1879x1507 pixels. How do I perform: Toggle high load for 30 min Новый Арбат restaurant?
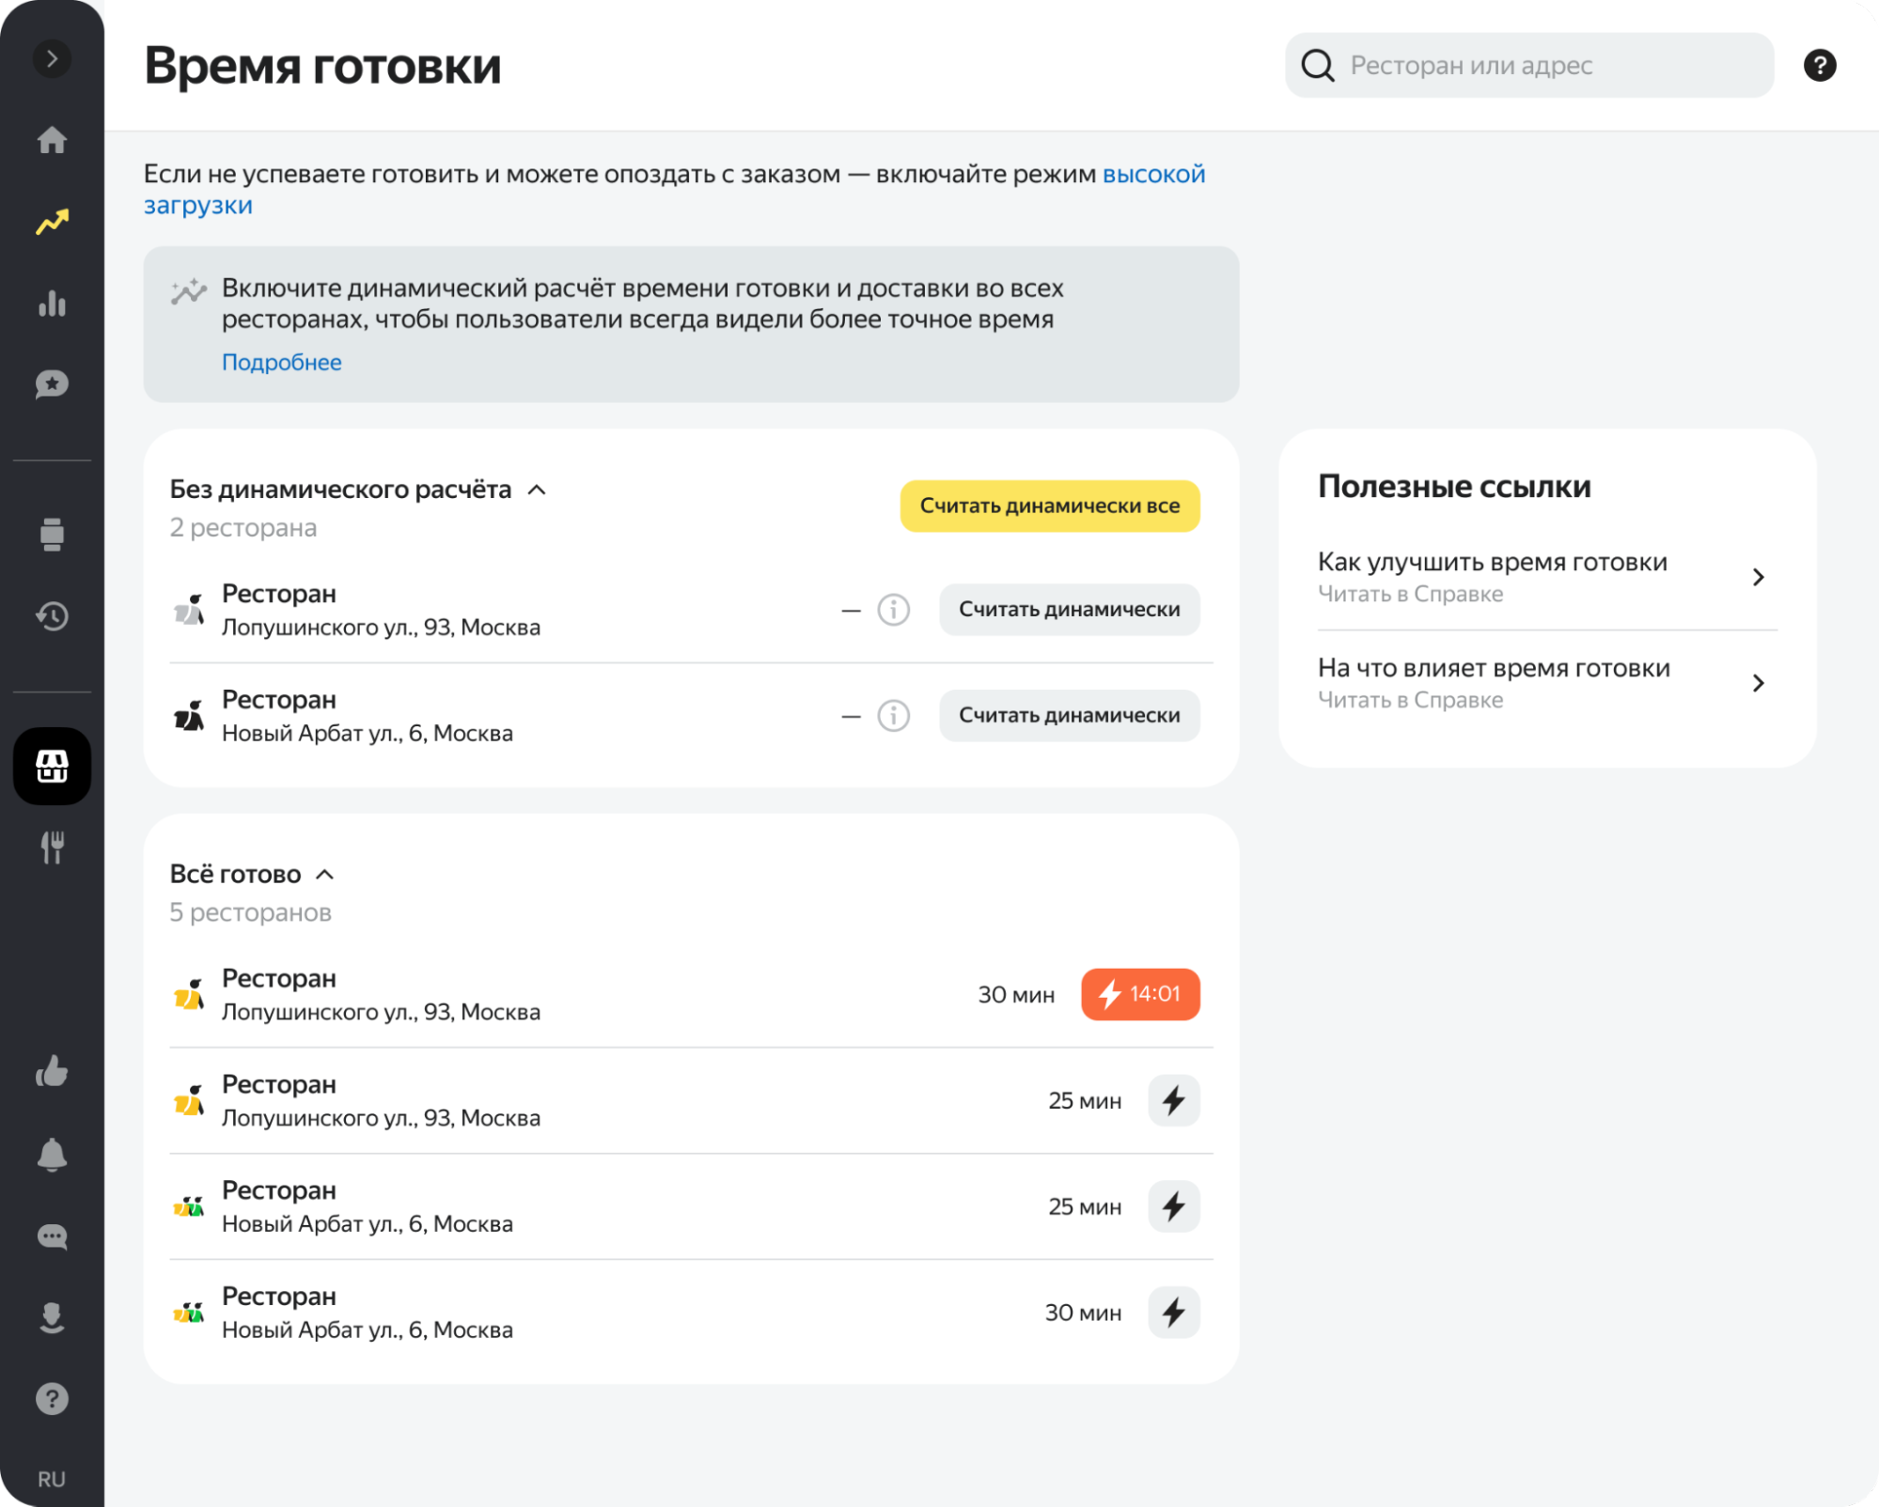[1173, 1313]
